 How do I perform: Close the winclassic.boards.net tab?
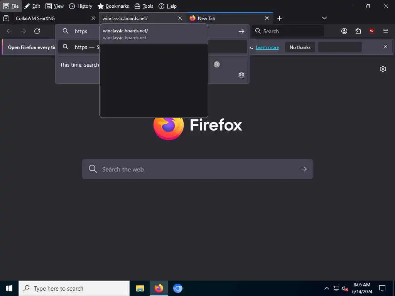pyautogui.click(x=180, y=18)
